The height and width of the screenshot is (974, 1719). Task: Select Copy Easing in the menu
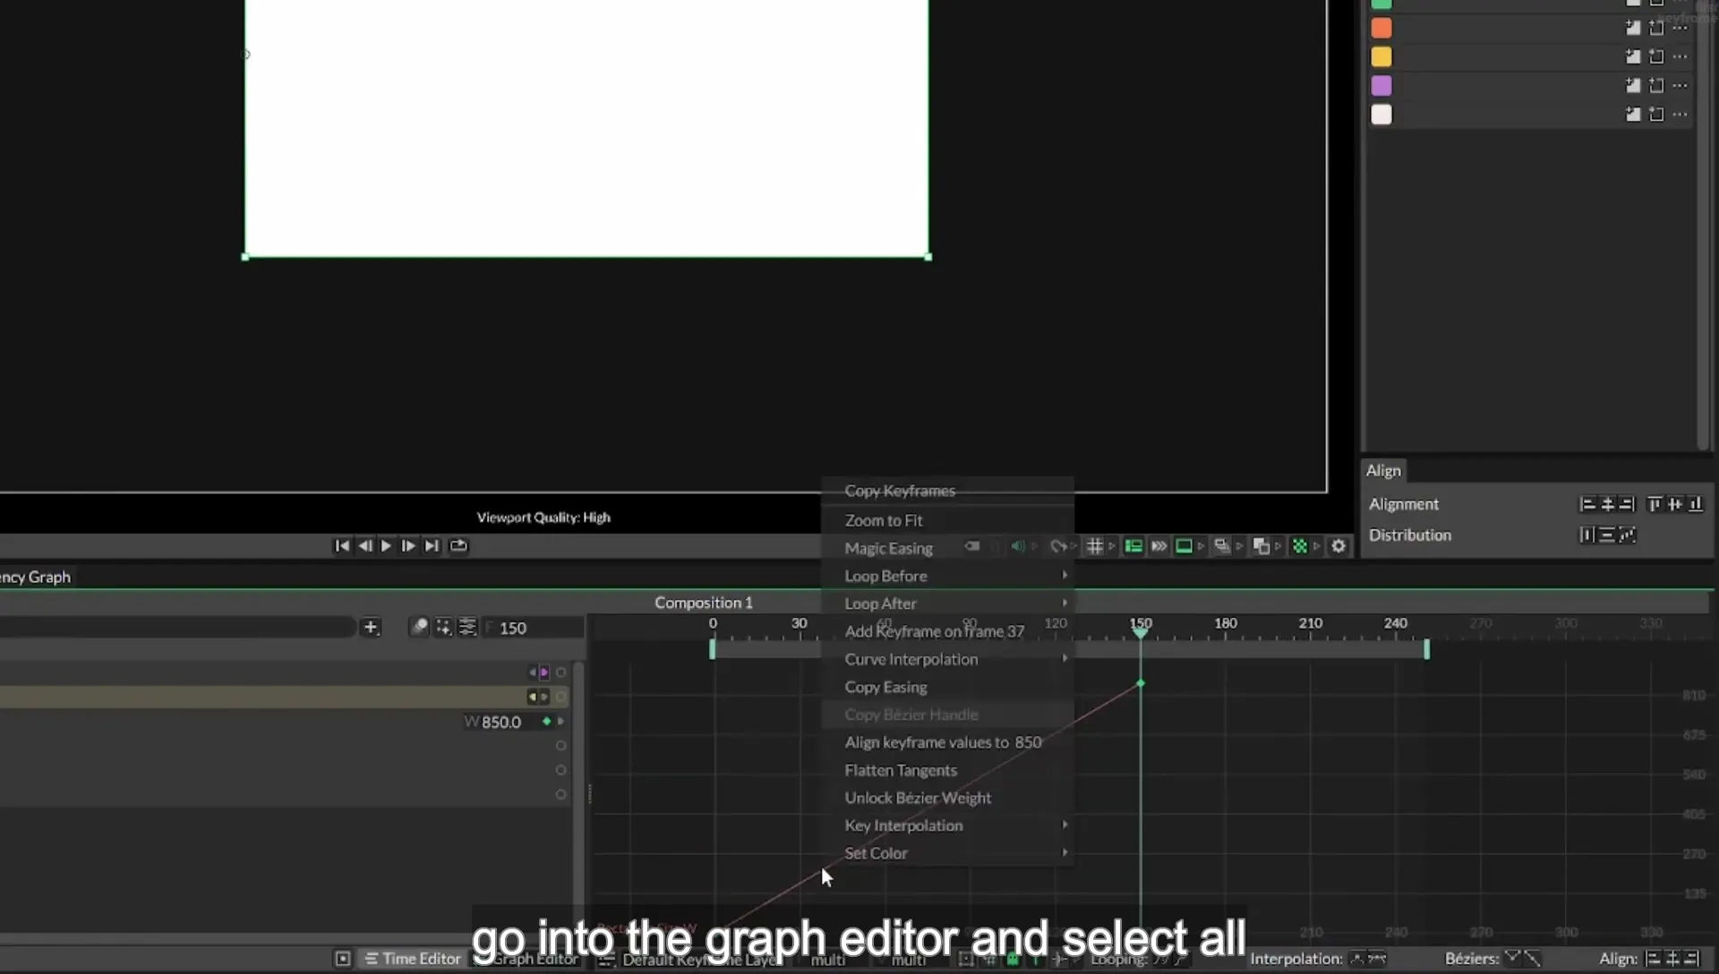(x=947, y=687)
